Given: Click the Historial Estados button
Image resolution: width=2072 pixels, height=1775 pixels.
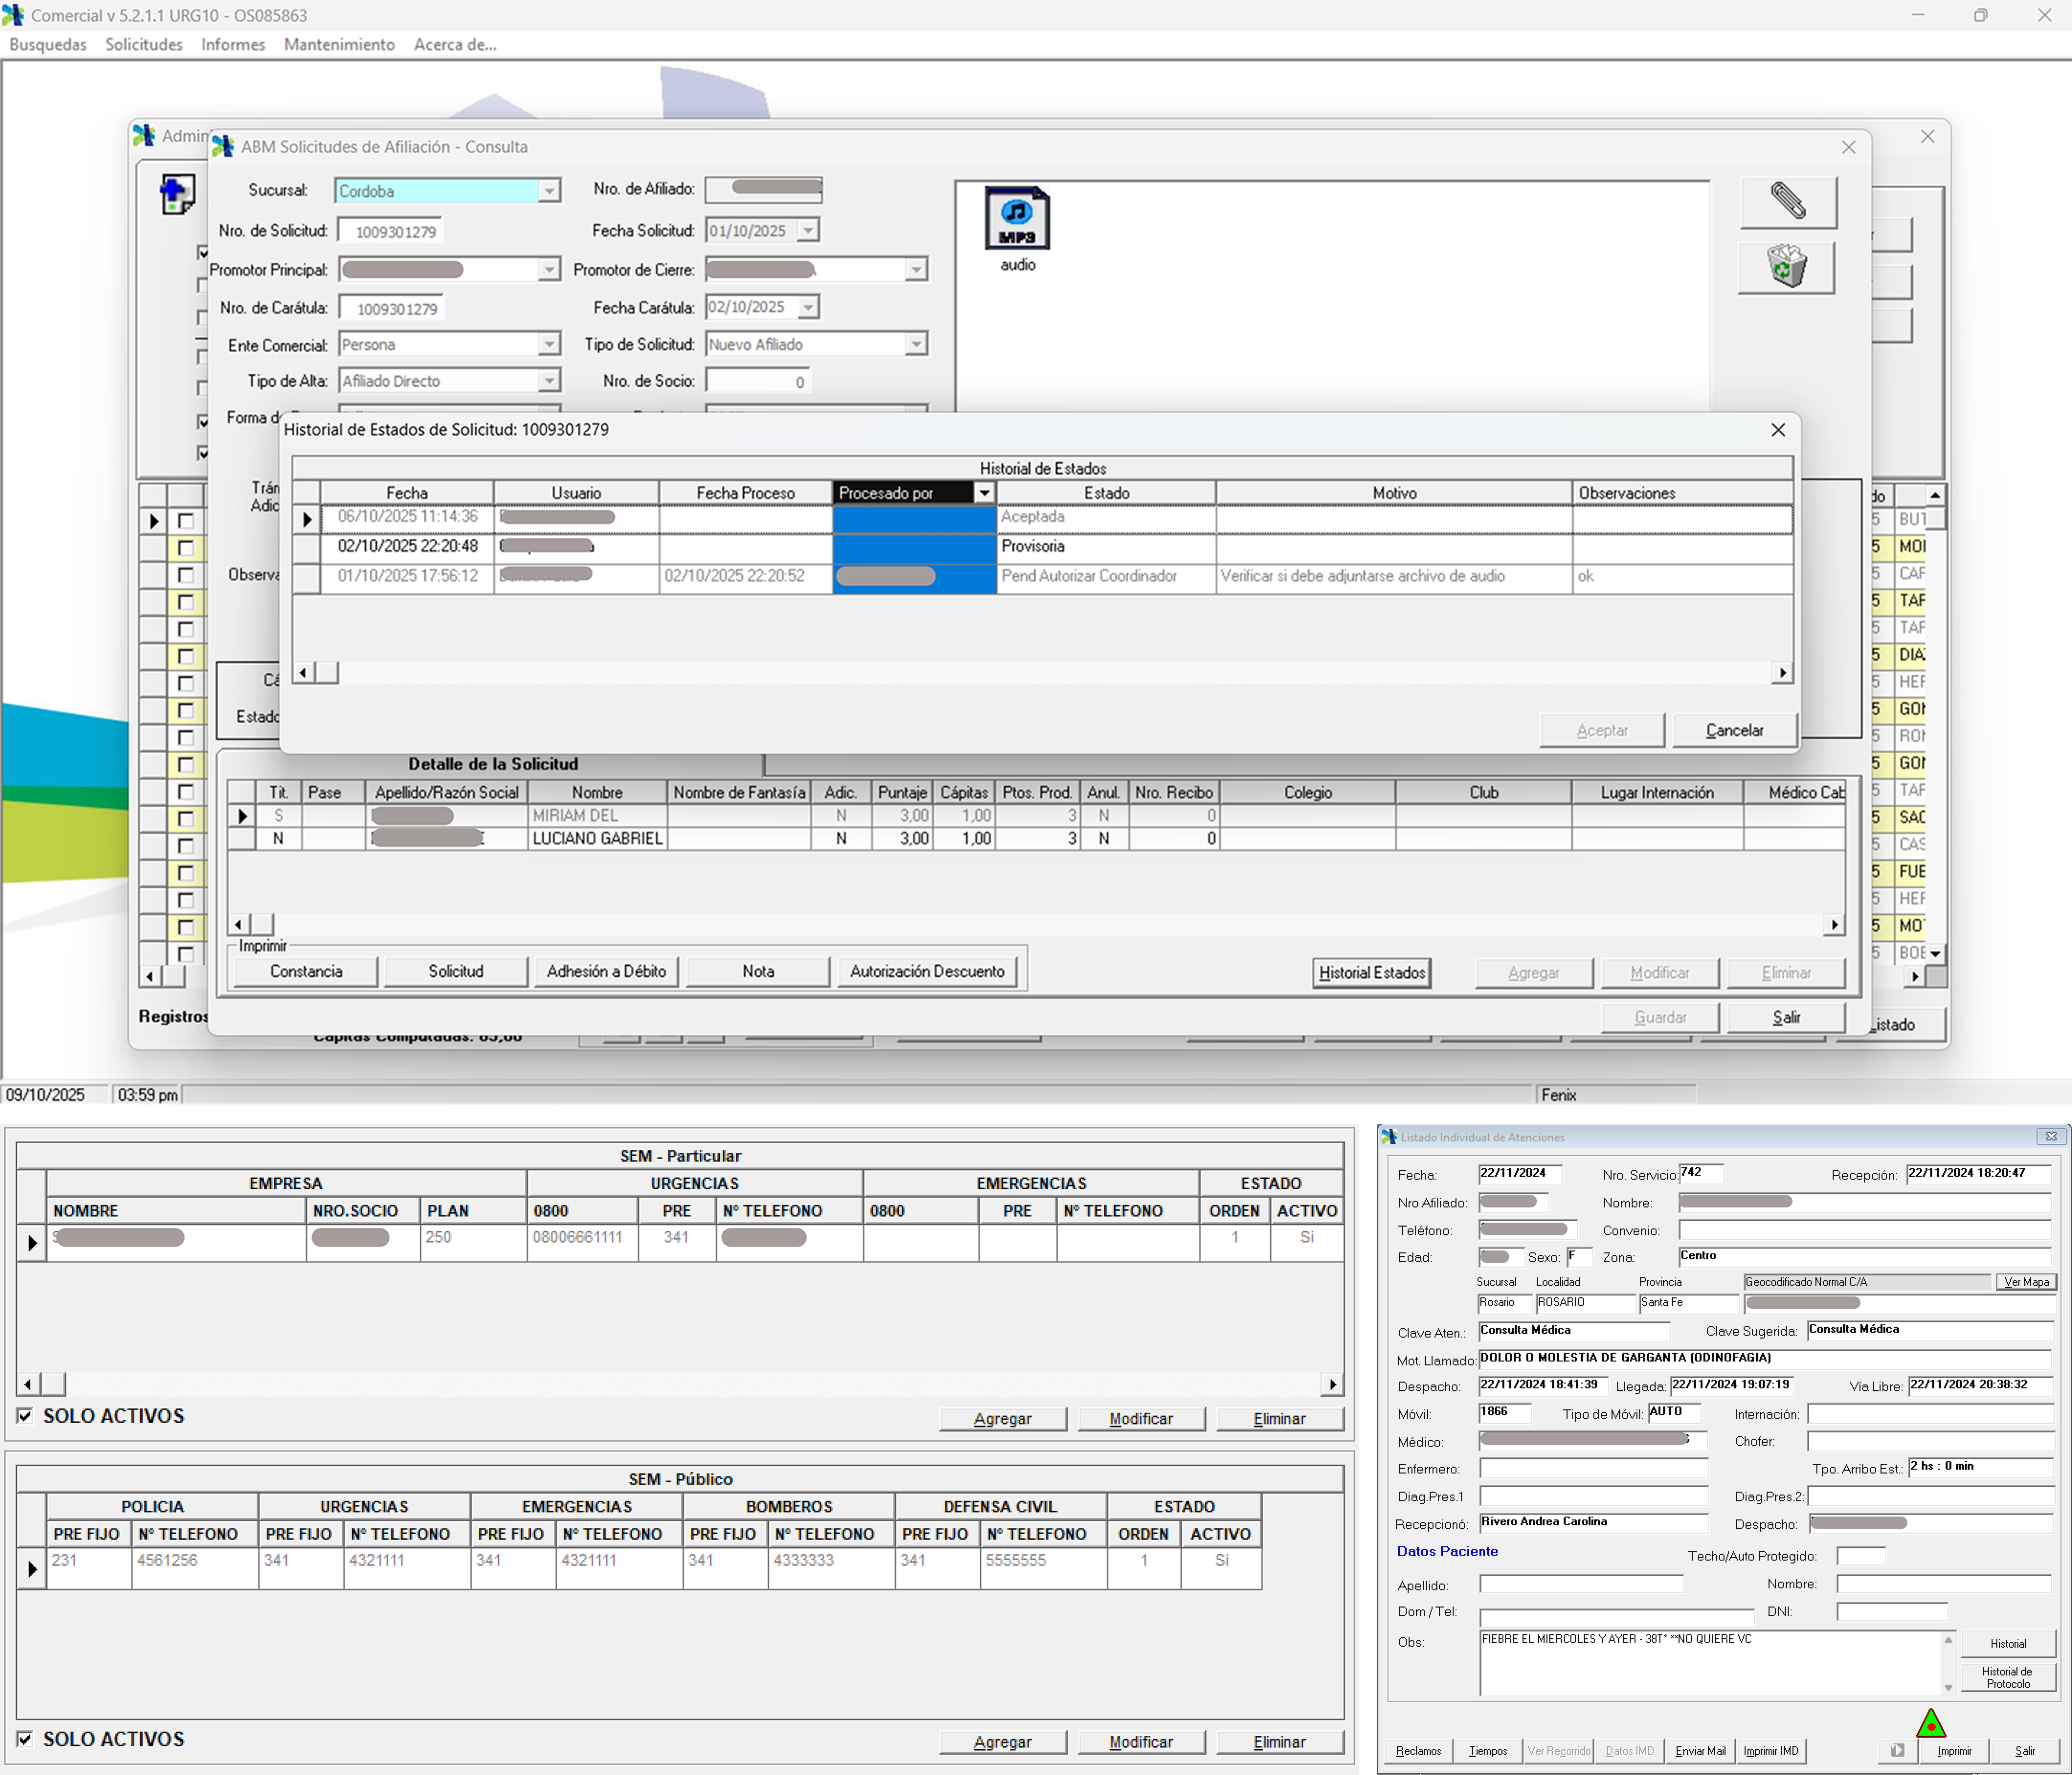Looking at the screenshot, I should (x=1371, y=973).
